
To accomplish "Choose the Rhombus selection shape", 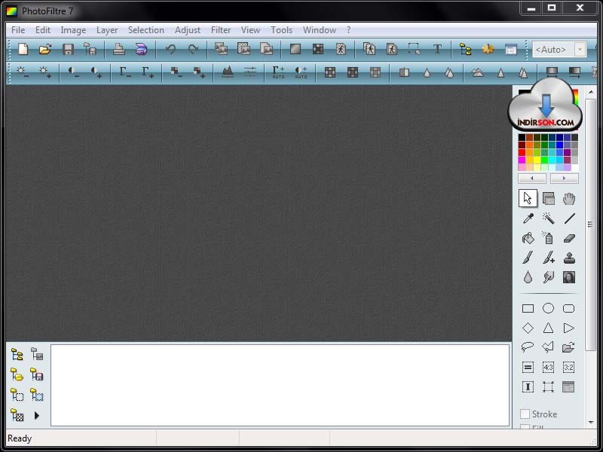I will click(x=528, y=328).
